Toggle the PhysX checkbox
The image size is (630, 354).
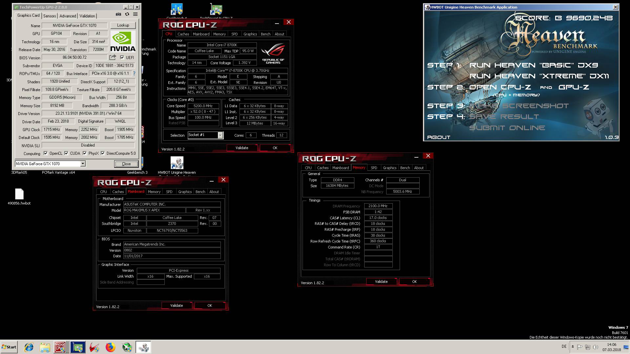pyautogui.click(x=85, y=153)
